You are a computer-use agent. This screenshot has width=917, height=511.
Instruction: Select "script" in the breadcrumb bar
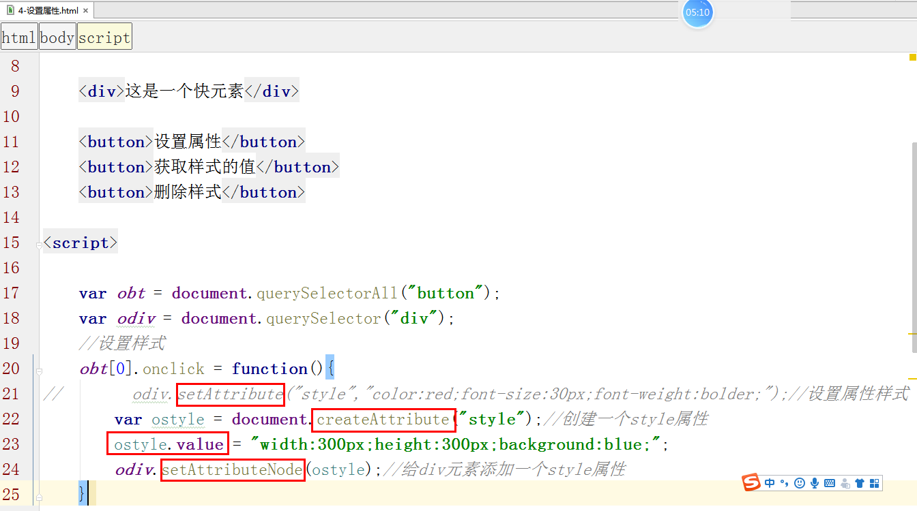pos(104,37)
